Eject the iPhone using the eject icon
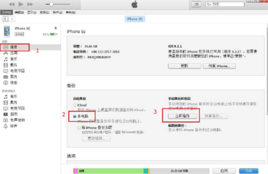This screenshot has width=268, height=174. point(56,28)
